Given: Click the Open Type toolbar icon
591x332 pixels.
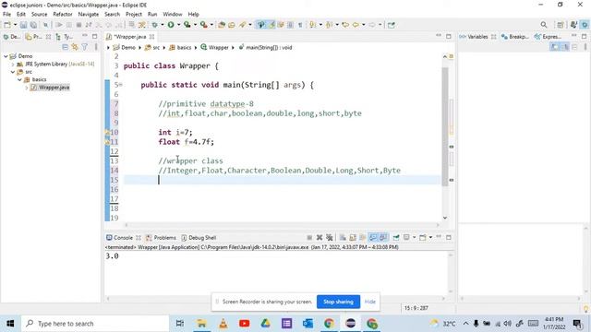Looking at the screenshot, I should [x=222, y=25].
